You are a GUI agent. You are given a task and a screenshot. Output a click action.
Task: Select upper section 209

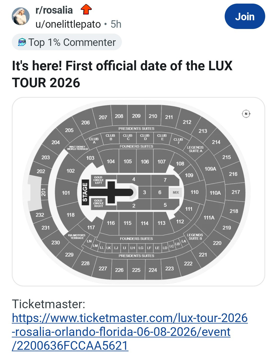tap(136, 116)
